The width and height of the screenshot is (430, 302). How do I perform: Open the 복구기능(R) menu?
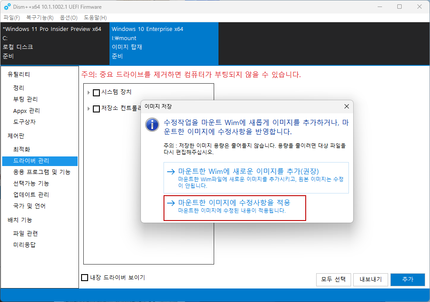click(x=40, y=17)
